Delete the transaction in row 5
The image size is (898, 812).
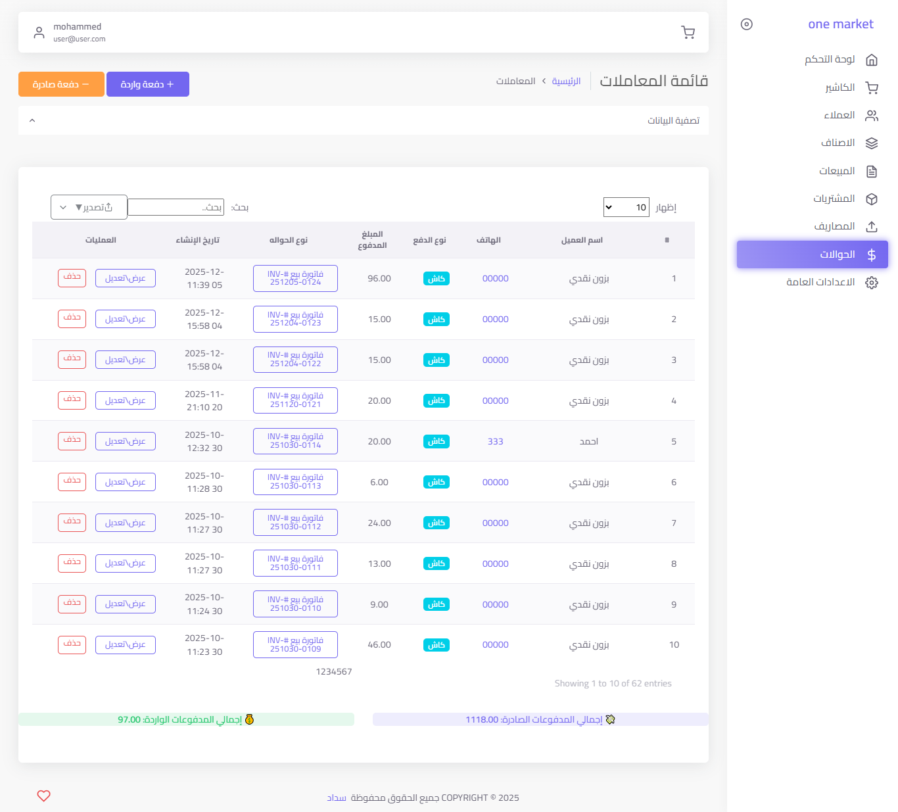[72, 441]
